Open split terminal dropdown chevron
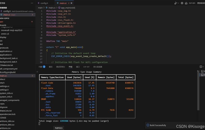This screenshot has width=205, height=130. (203, 67)
